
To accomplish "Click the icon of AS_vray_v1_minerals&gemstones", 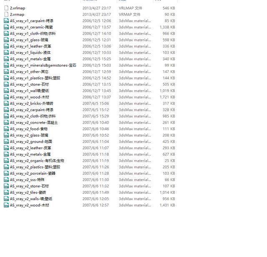I will (6, 65).
